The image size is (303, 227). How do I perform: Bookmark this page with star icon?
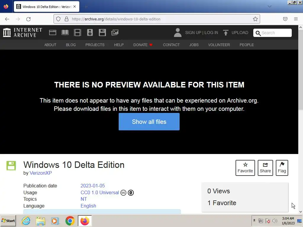(255, 19)
